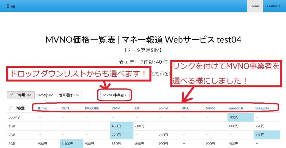Click the 770円 BB.excite cell in 2GB row

point(267,135)
